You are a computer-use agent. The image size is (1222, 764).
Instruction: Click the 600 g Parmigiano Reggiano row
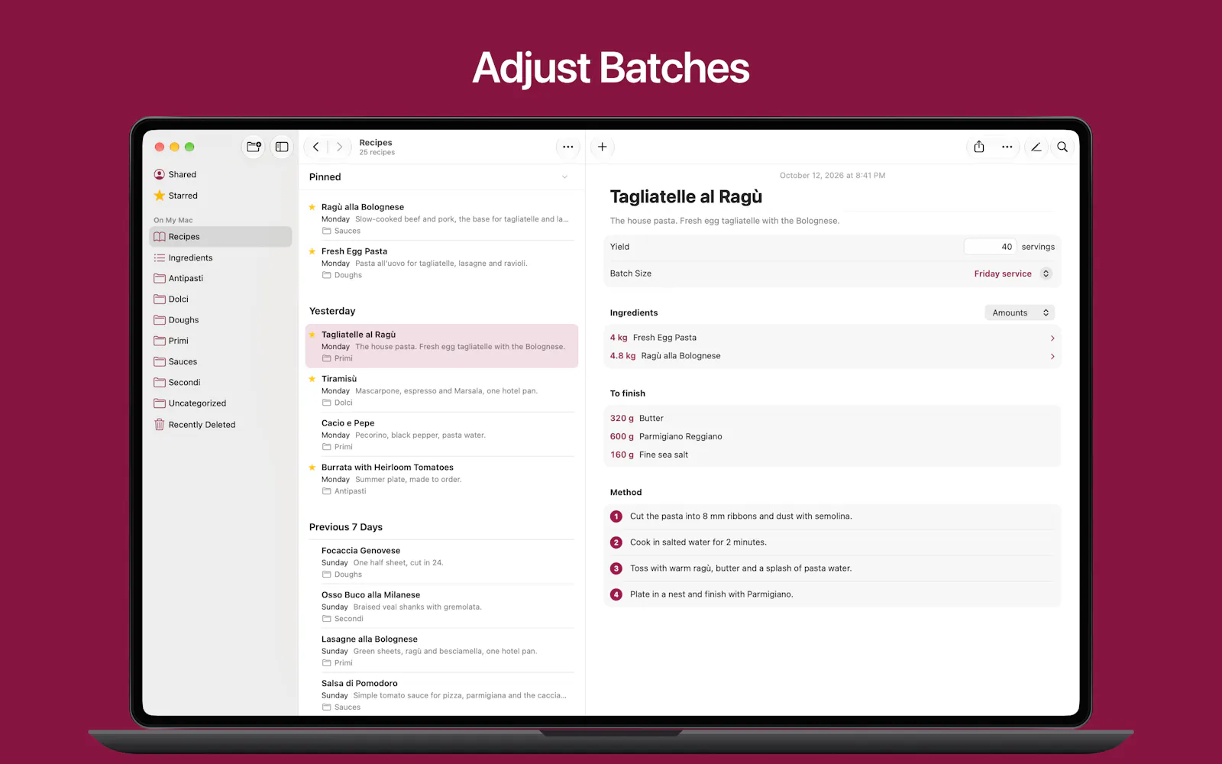tap(832, 436)
